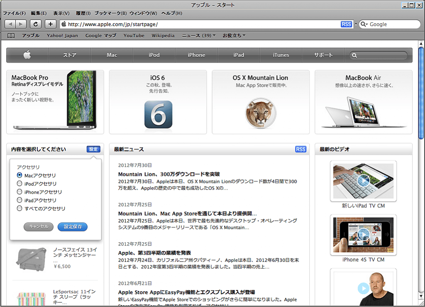
Task: Click the magnifier in the Google search field
Action: coord(363,24)
